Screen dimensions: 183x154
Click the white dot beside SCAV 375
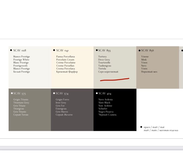(12, 93)
